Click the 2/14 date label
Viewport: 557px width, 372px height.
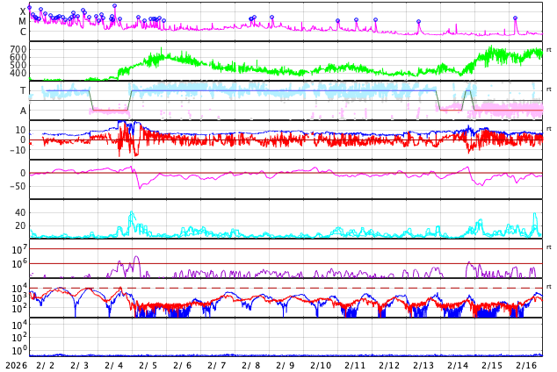458,365
